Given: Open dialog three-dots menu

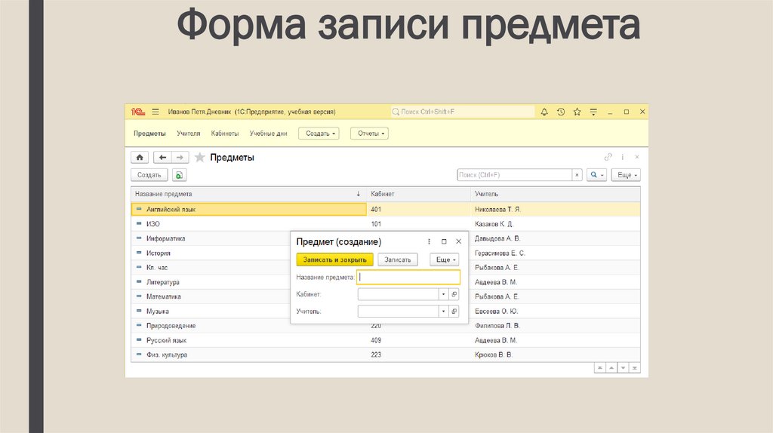Looking at the screenshot, I should click(429, 241).
